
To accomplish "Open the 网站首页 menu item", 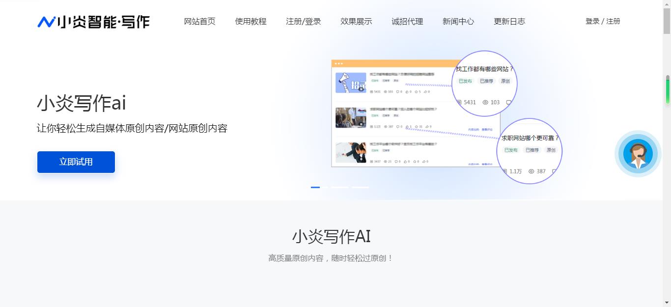I will pyautogui.click(x=199, y=21).
